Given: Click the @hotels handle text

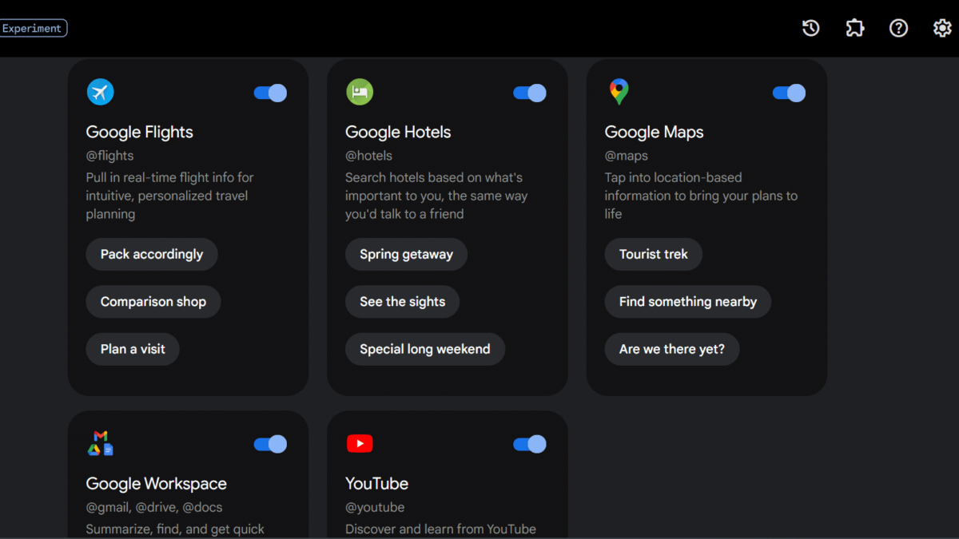Looking at the screenshot, I should click(x=369, y=156).
